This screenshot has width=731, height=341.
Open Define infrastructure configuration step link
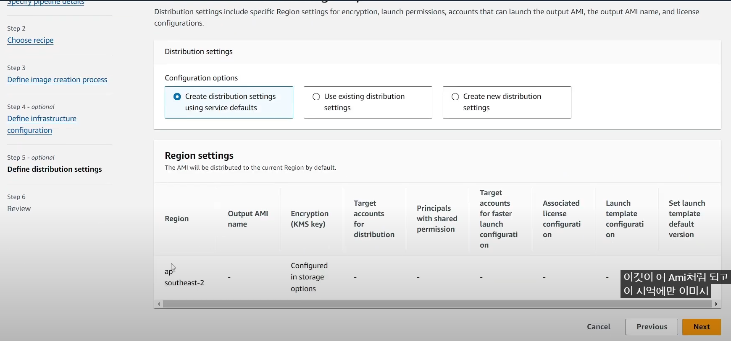click(42, 124)
